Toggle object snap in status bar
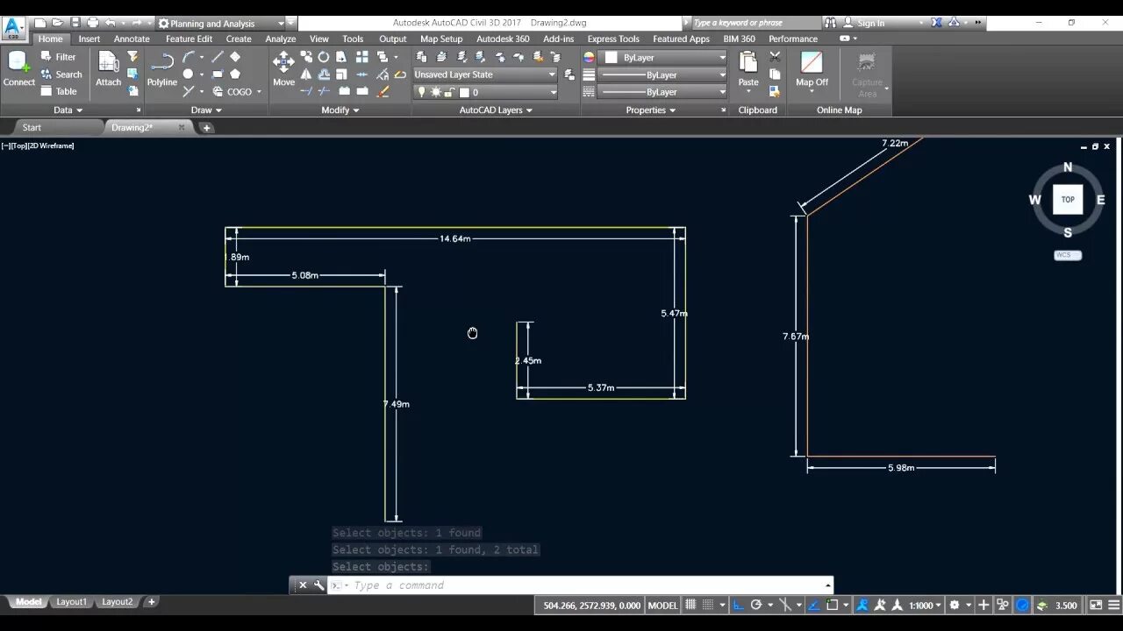The image size is (1123, 631). (x=833, y=605)
